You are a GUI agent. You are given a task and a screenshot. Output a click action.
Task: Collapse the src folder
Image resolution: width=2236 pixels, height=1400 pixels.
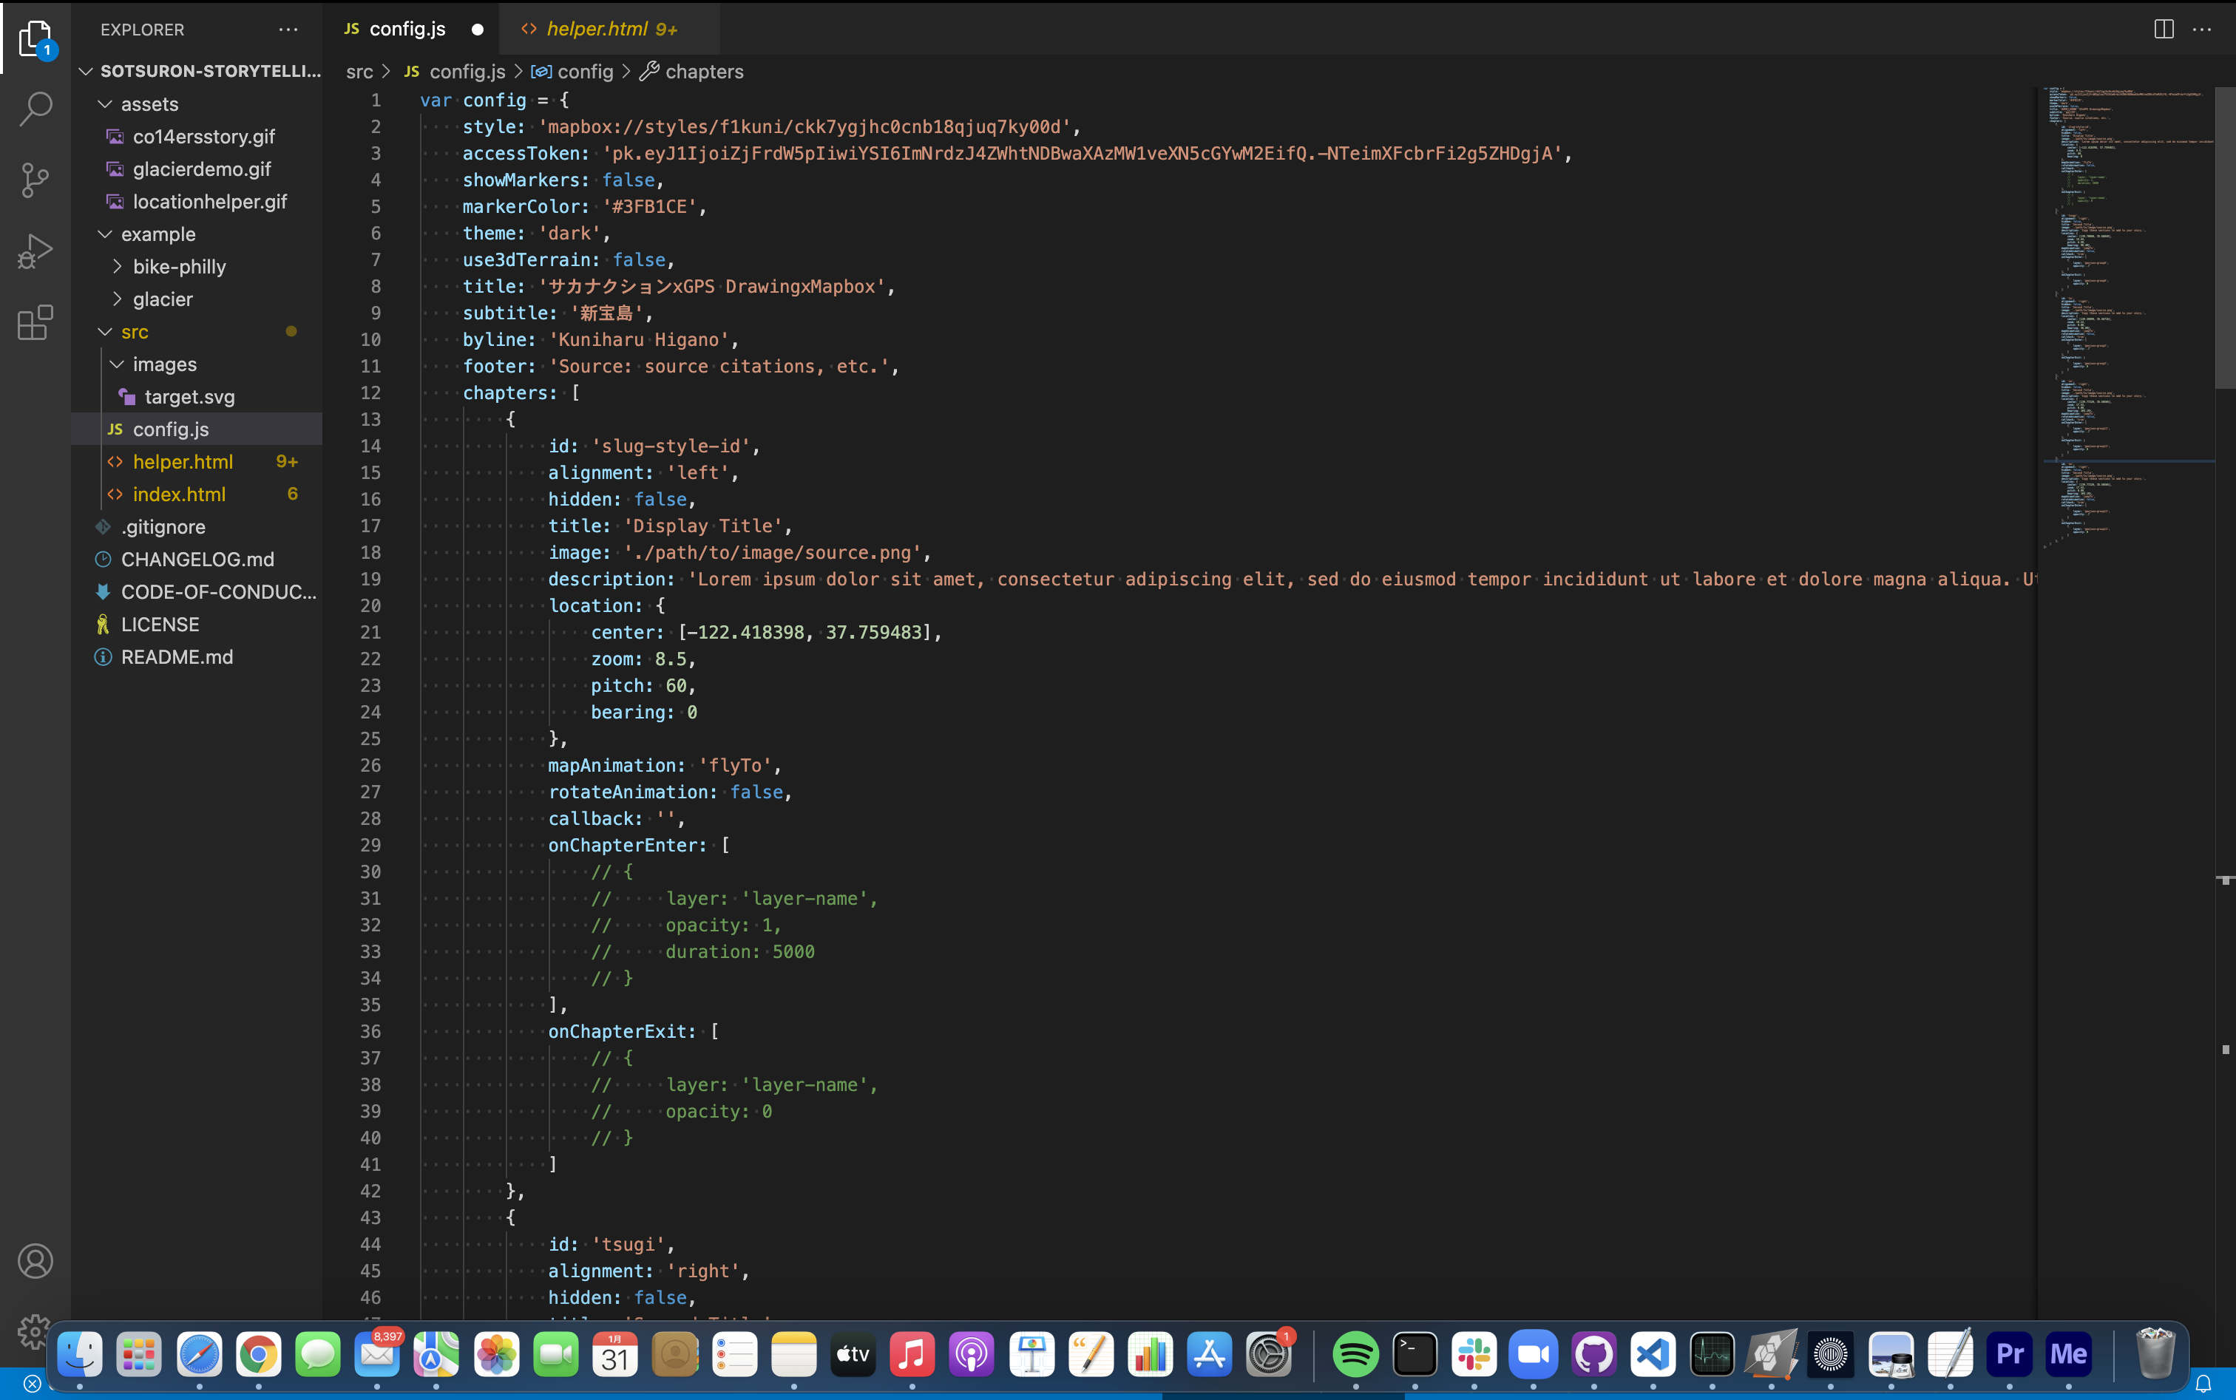(x=135, y=331)
